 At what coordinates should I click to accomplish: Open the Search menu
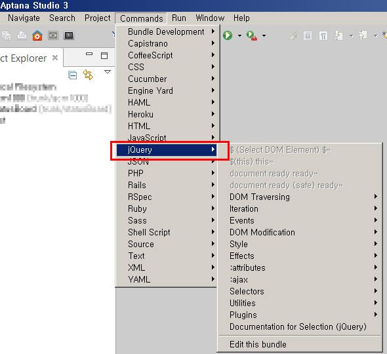(62, 18)
